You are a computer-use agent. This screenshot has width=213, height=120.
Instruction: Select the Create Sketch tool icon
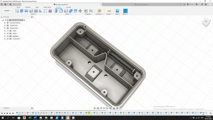click(17, 11)
